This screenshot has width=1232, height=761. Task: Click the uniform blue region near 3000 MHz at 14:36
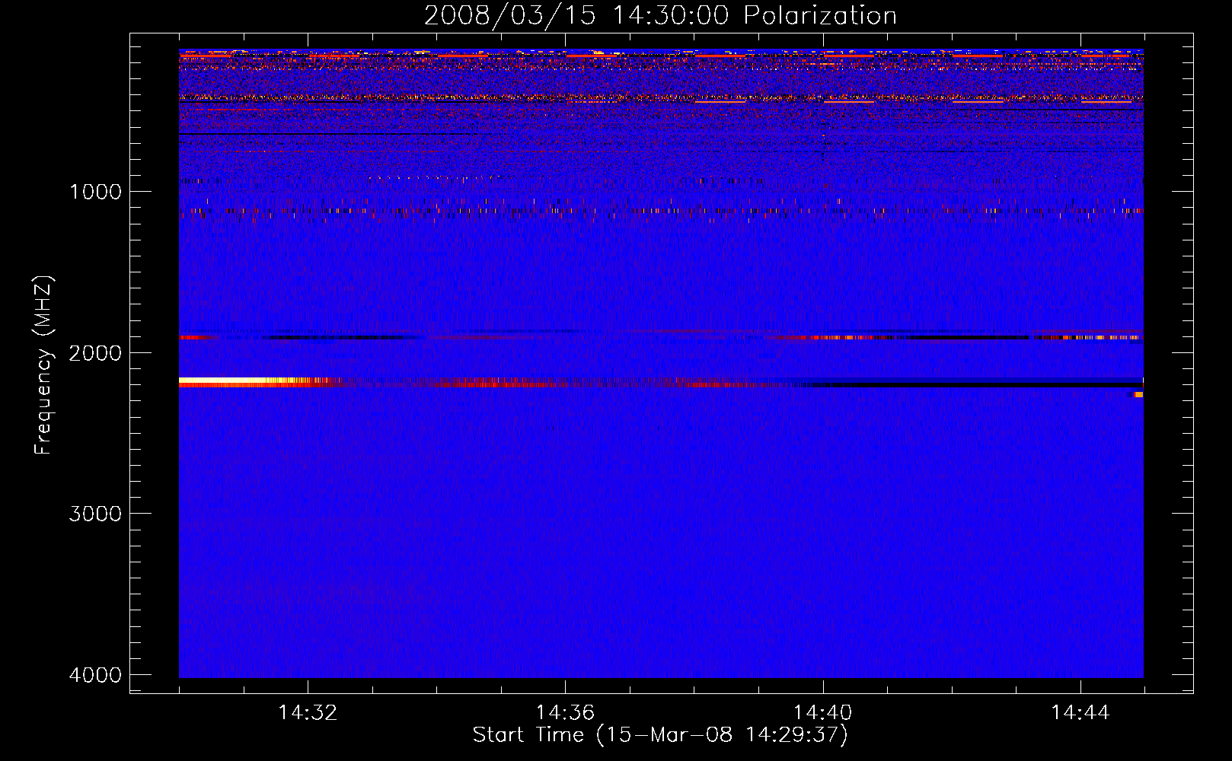(565, 514)
